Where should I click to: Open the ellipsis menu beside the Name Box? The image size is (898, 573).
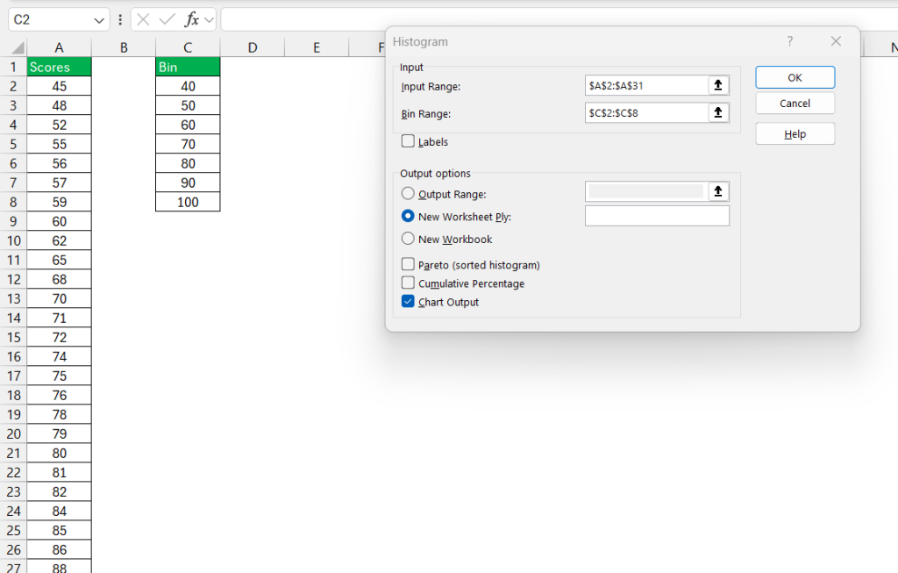pyautogui.click(x=119, y=18)
